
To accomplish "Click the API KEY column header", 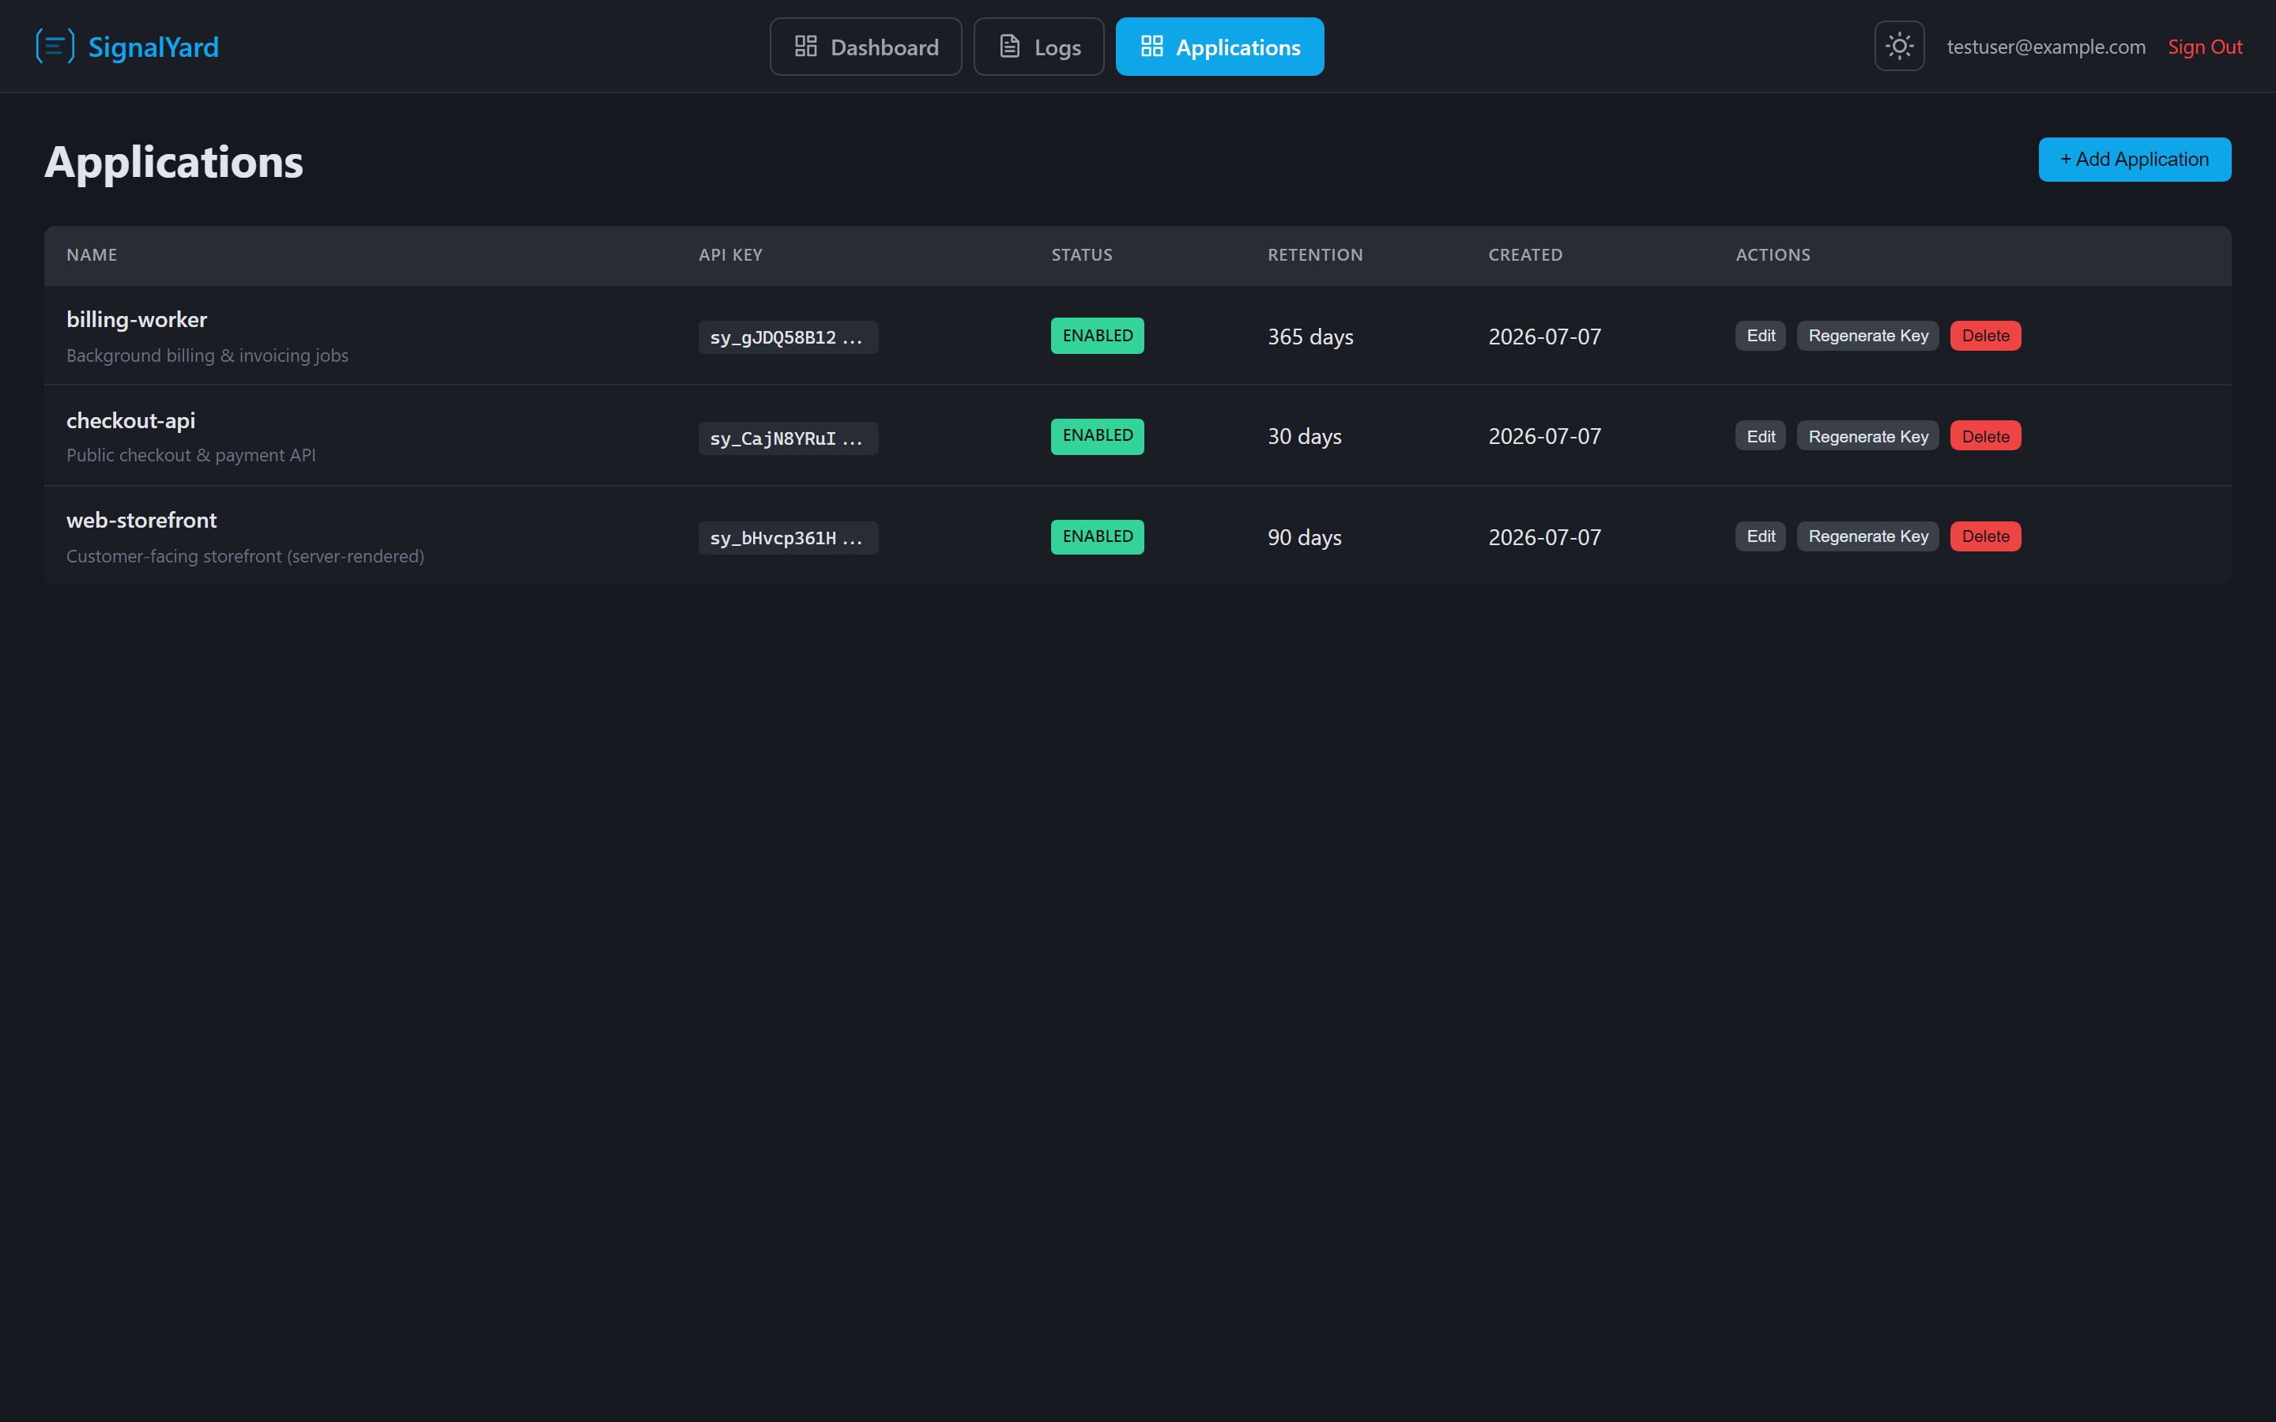I will (730, 255).
